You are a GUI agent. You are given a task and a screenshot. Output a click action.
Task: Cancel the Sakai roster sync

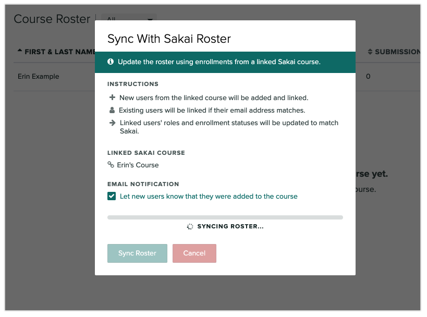click(194, 253)
